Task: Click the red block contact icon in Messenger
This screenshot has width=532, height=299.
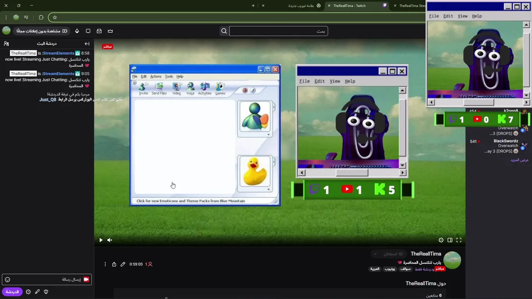Action: [245, 90]
